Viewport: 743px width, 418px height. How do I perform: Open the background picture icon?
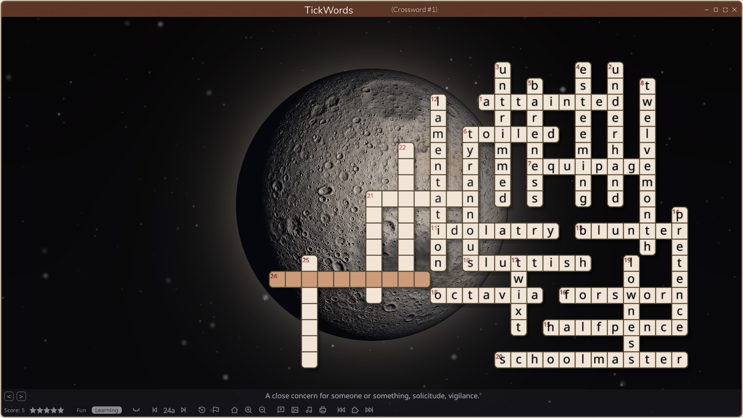coord(295,410)
